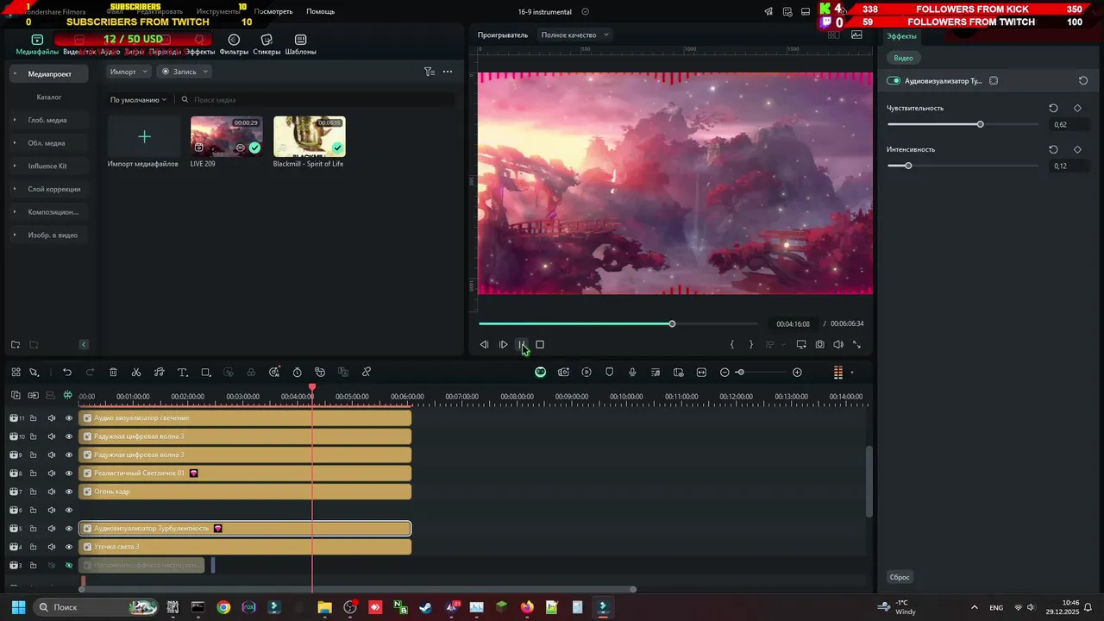Click the preview playback progress handle
The image size is (1104, 621).
672,323
